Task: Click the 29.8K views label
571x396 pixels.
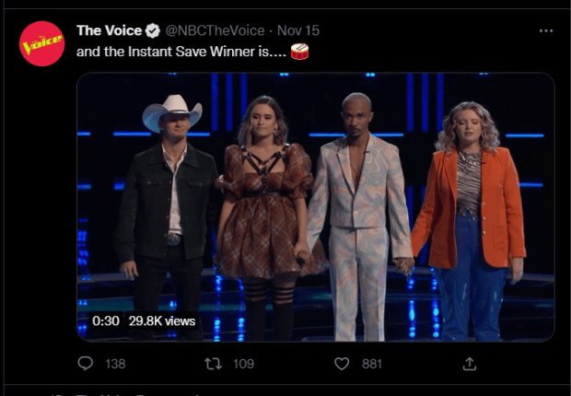Action: [161, 320]
